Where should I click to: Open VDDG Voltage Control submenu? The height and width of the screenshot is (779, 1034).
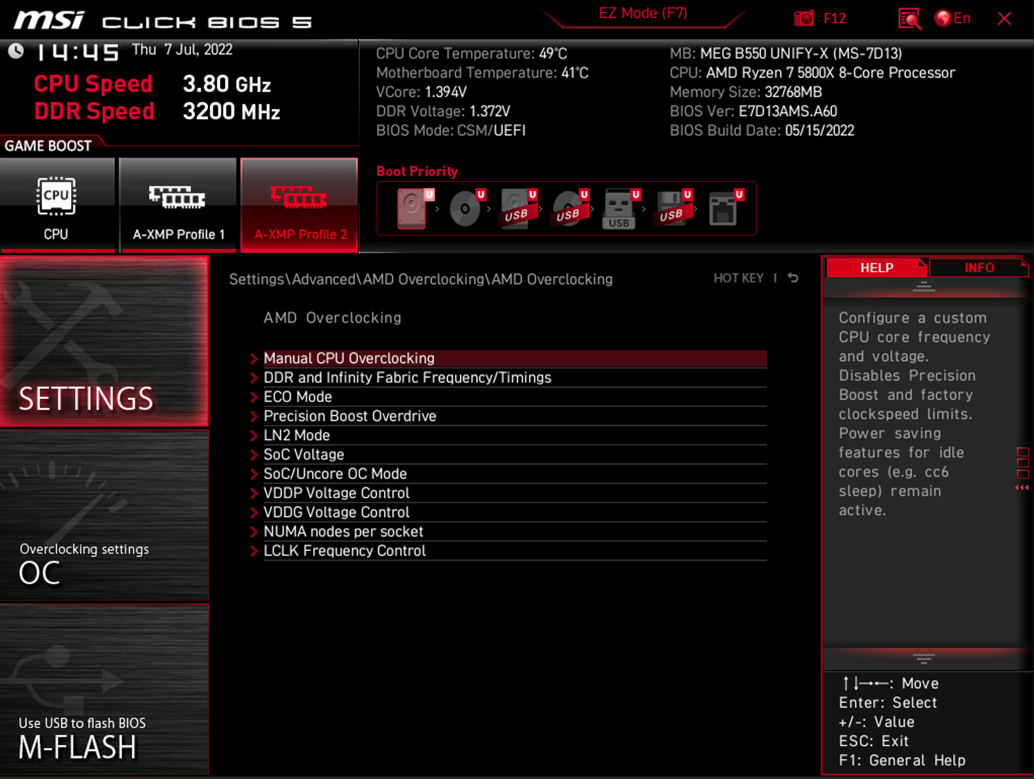click(509, 512)
